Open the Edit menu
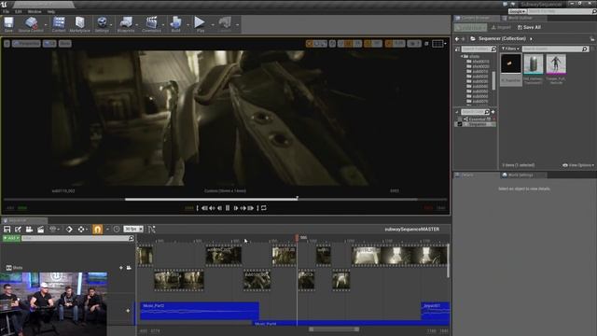 (19, 11)
